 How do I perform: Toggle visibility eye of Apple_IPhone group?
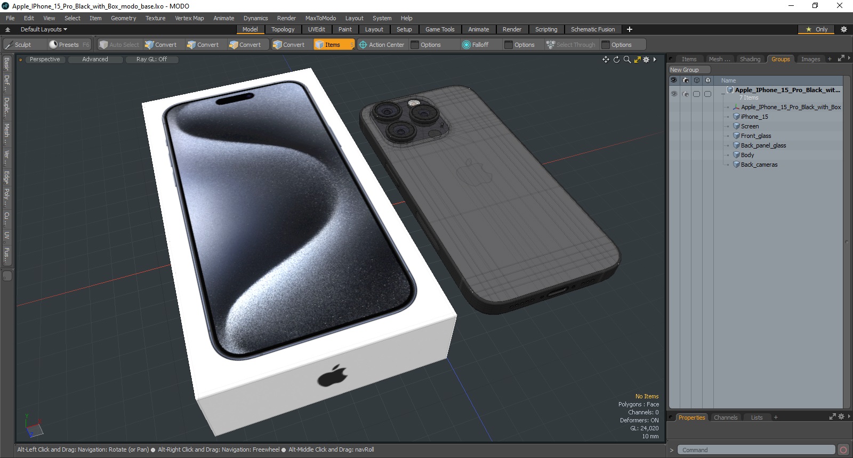coord(674,94)
